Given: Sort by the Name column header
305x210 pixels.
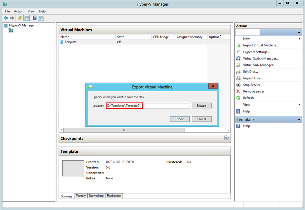Looking at the screenshot, I should [87, 37].
